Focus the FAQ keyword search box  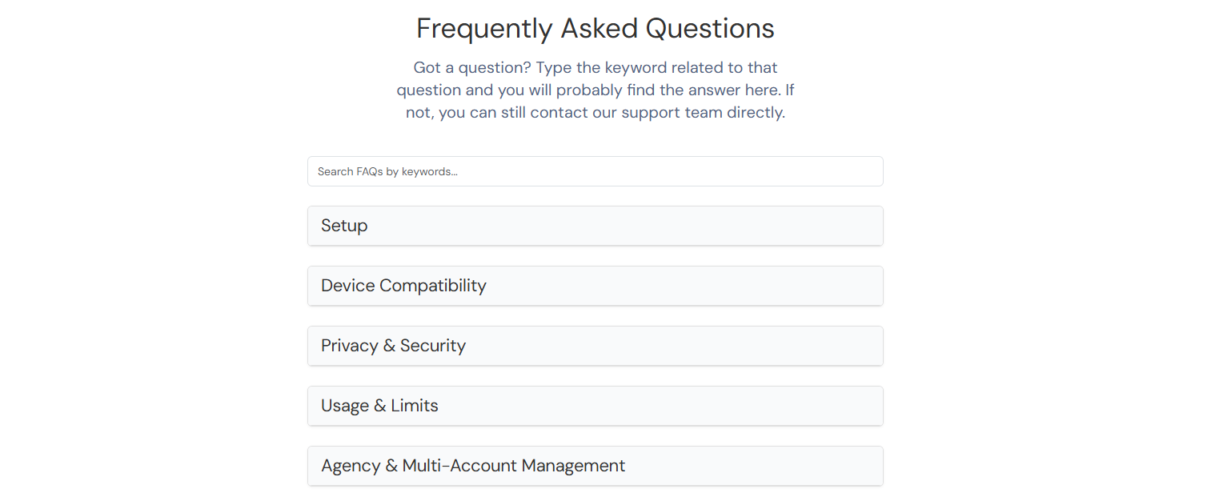[595, 171]
